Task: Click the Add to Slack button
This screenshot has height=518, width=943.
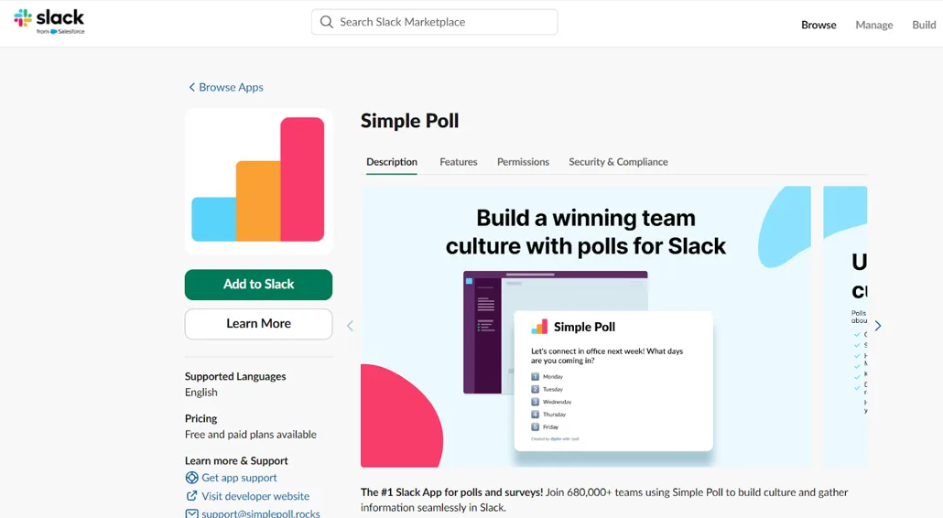Action: (x=258, y=285)
